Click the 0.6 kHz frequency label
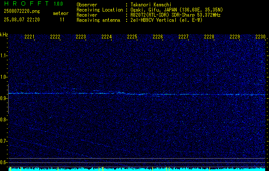 coord(3,162)
